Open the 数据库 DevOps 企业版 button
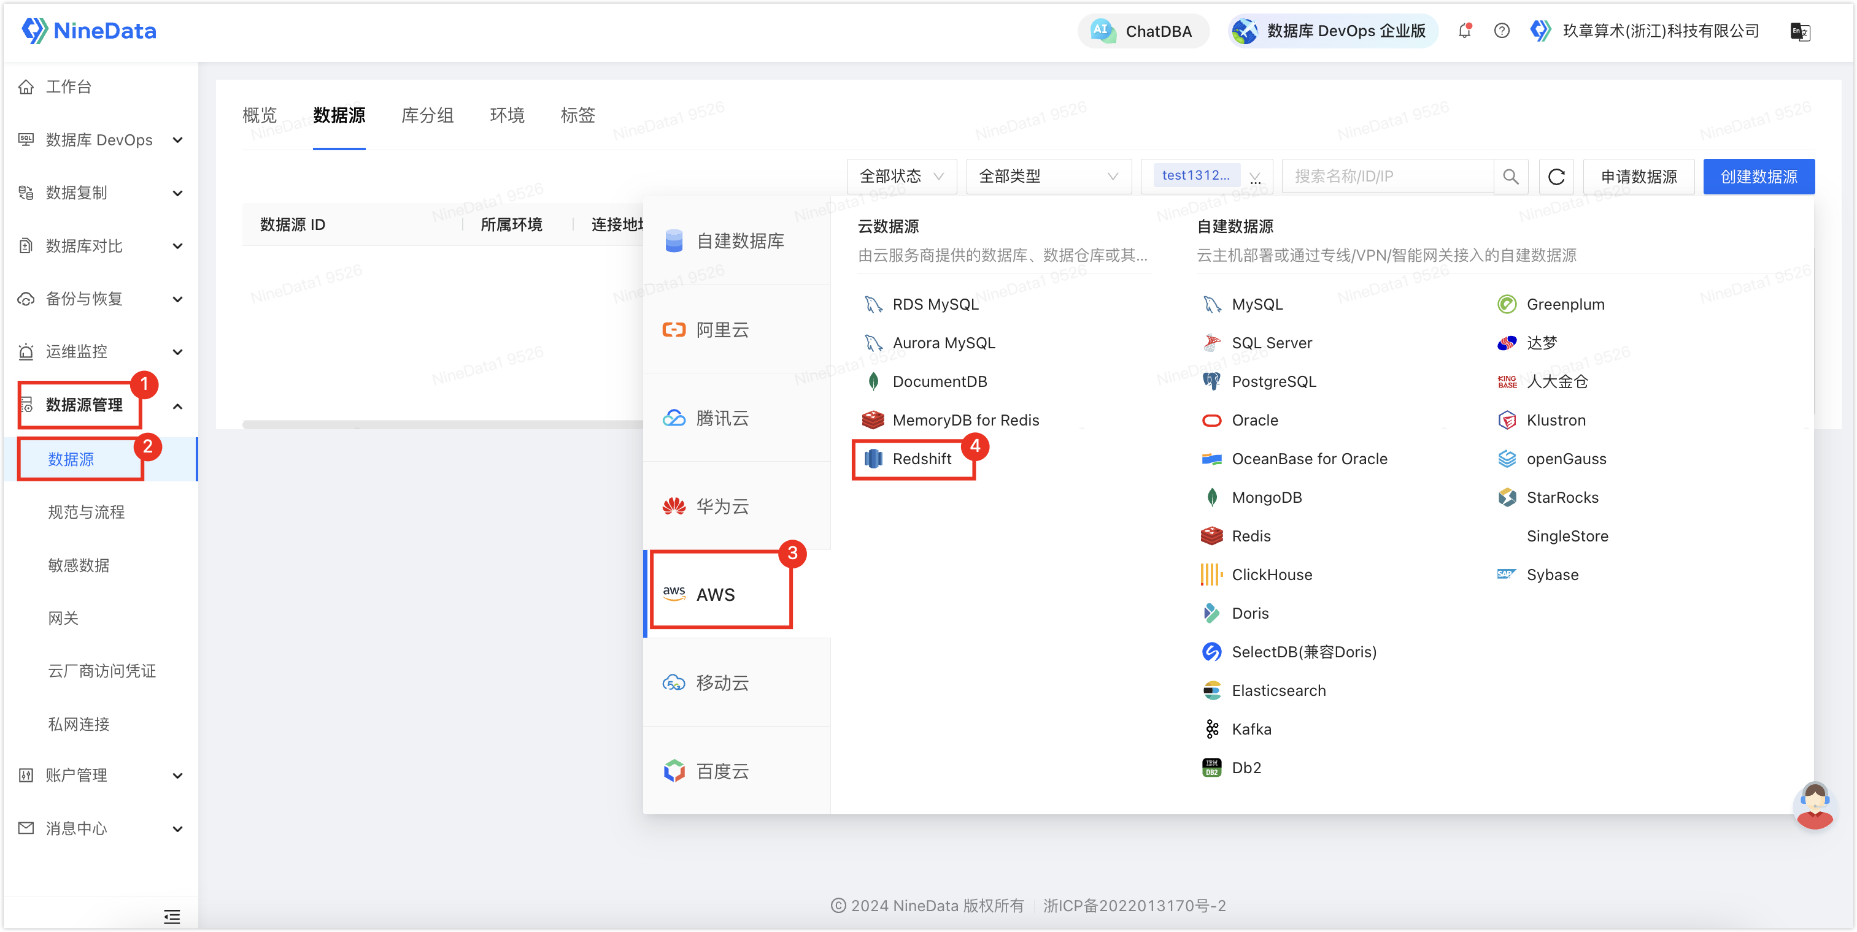1857x932 pixels. pos(1332,31)
